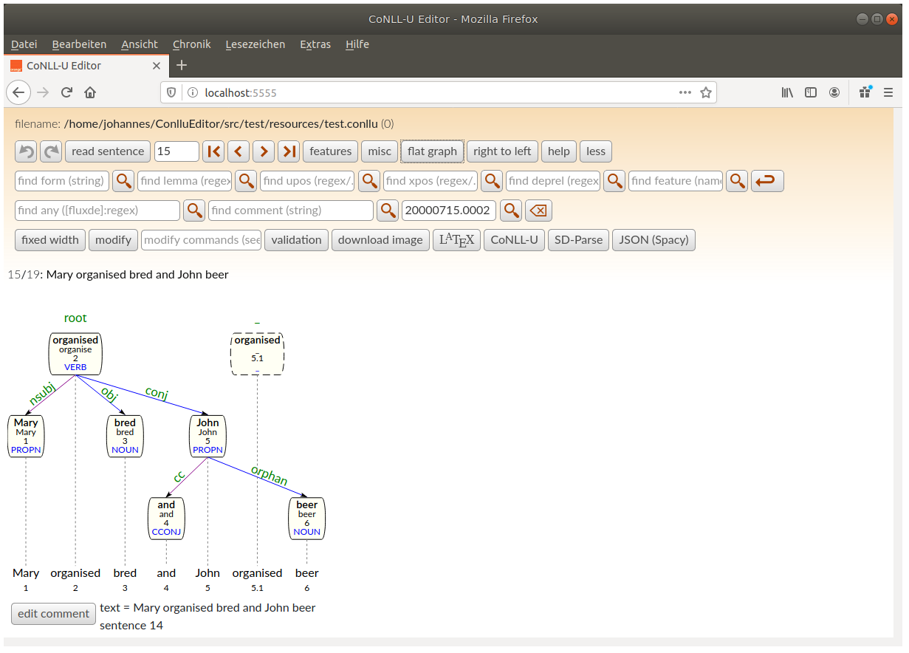Search sentence id magnifier icon
Image resolution: width=909 pixels, height=653 pixels.
(511, 211)
